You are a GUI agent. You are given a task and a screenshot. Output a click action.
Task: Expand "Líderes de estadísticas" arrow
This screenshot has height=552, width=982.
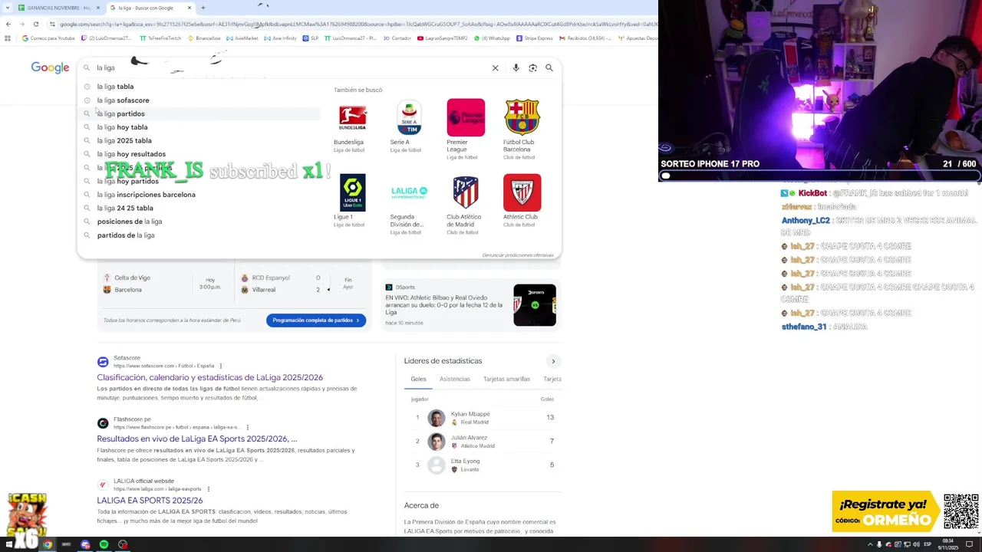click(x=553, y=361)
